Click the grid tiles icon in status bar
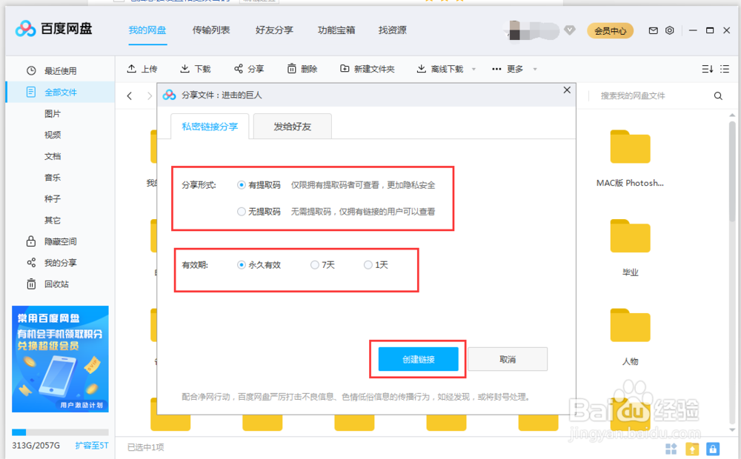 [671, 449]
